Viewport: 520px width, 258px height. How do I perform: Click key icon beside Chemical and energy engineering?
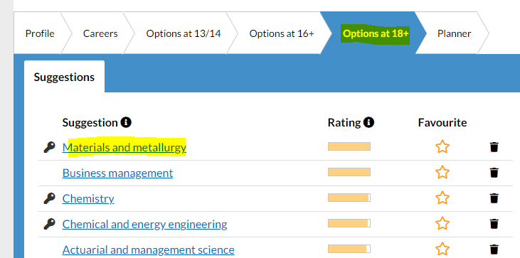(49, 224)
